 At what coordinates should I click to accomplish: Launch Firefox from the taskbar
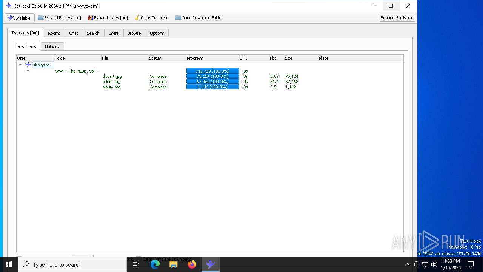point(192,264)
